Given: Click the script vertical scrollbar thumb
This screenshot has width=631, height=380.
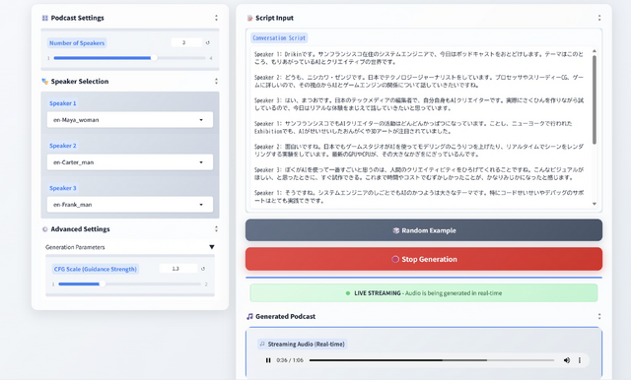Looking at the screenshot, I should 595,99.
